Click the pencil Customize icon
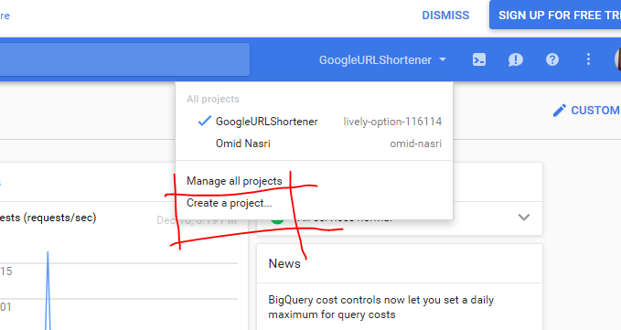Screen dimensions: 621x330 559,111
